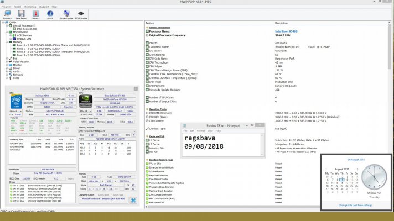
Task: Collapse the Central Processor(s) node
Action: (7, 25)
